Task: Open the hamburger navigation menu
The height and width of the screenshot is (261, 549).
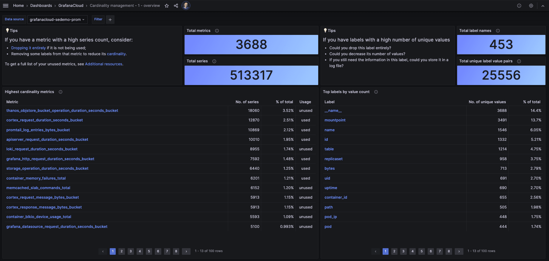Action: 6,6
